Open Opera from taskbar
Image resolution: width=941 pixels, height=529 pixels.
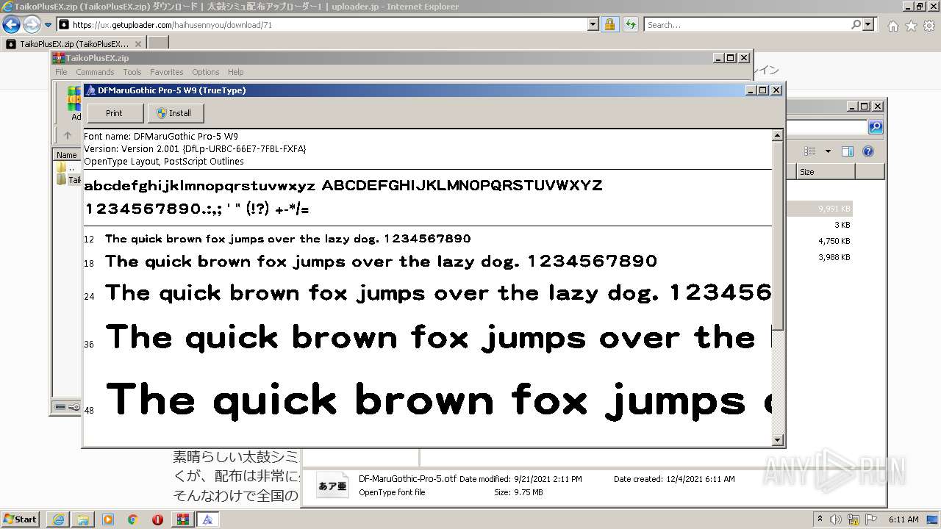[x=157, y=519]
